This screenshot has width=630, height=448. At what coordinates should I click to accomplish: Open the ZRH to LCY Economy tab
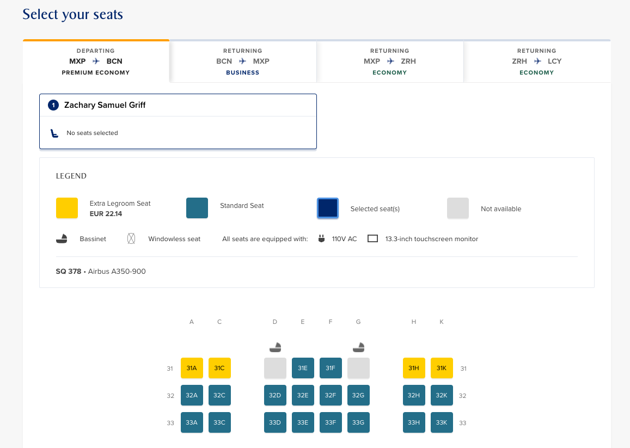click(x=537, y=62)
